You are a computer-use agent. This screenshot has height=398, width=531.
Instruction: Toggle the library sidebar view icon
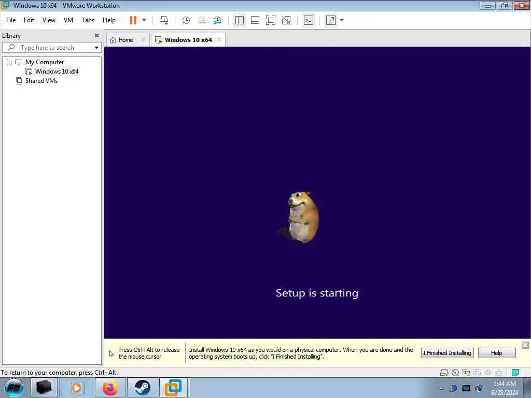coord(240,20)
